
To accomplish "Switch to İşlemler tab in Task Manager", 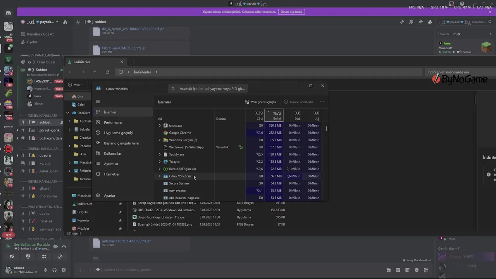I will (x=122, y=112).
